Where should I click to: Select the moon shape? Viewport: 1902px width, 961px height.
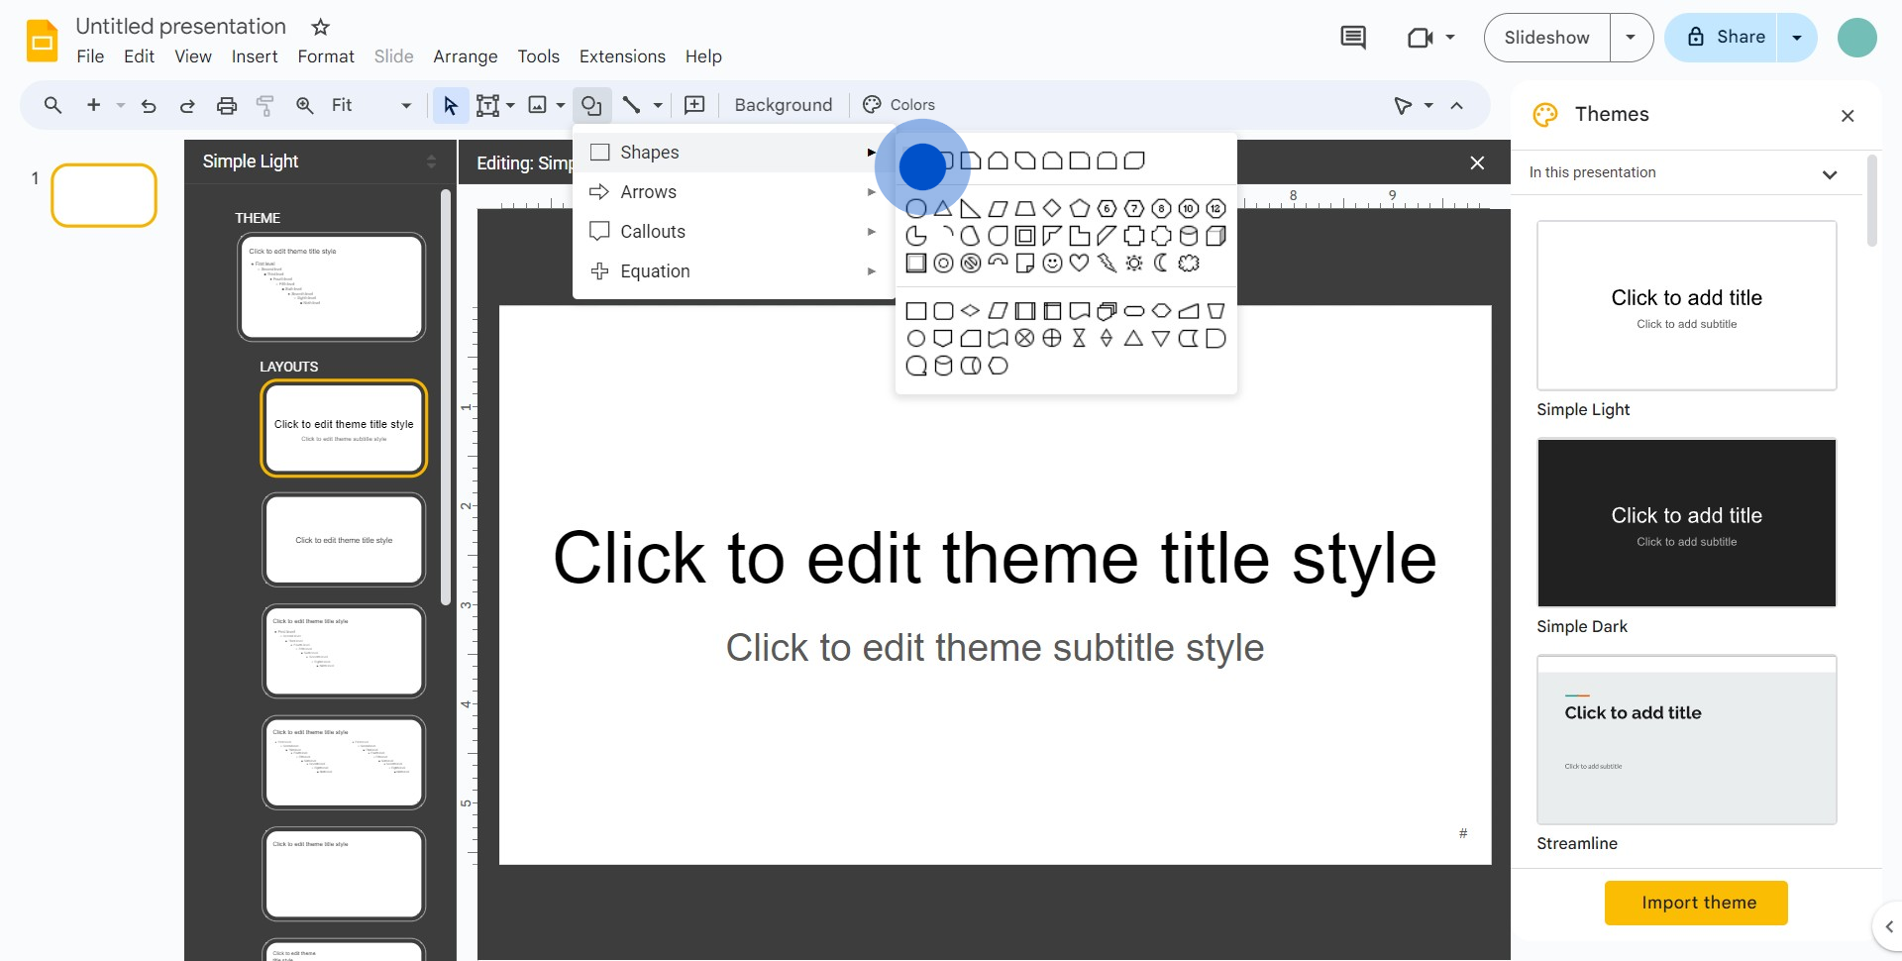pos(1161,263)
